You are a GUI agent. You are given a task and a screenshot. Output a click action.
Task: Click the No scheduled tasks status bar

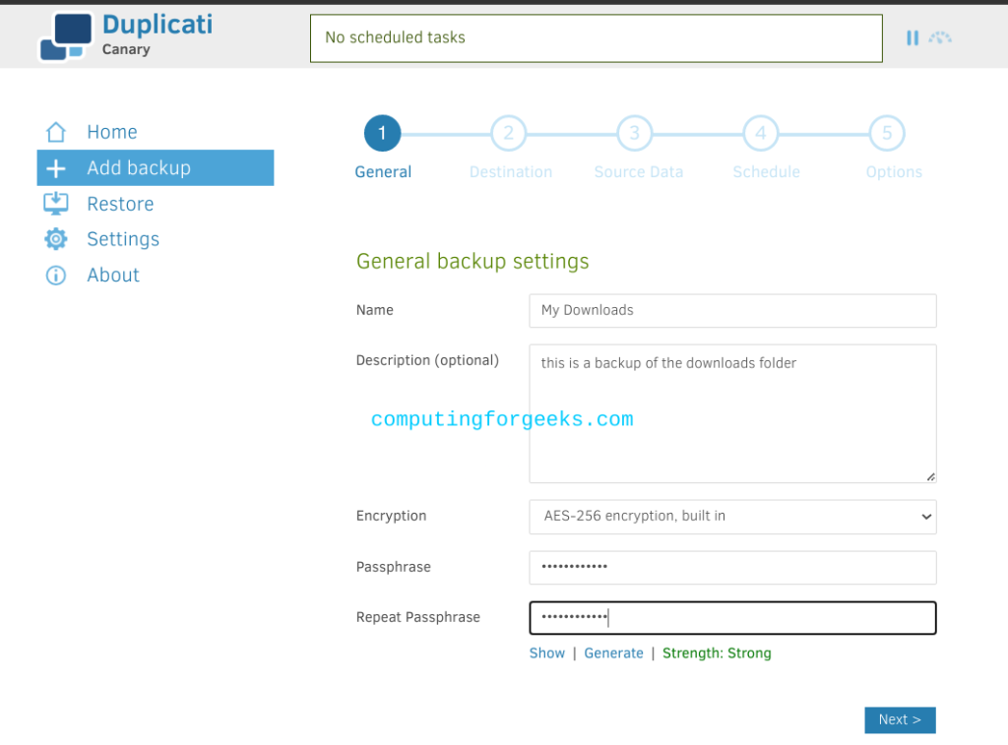tap(596, 37)
